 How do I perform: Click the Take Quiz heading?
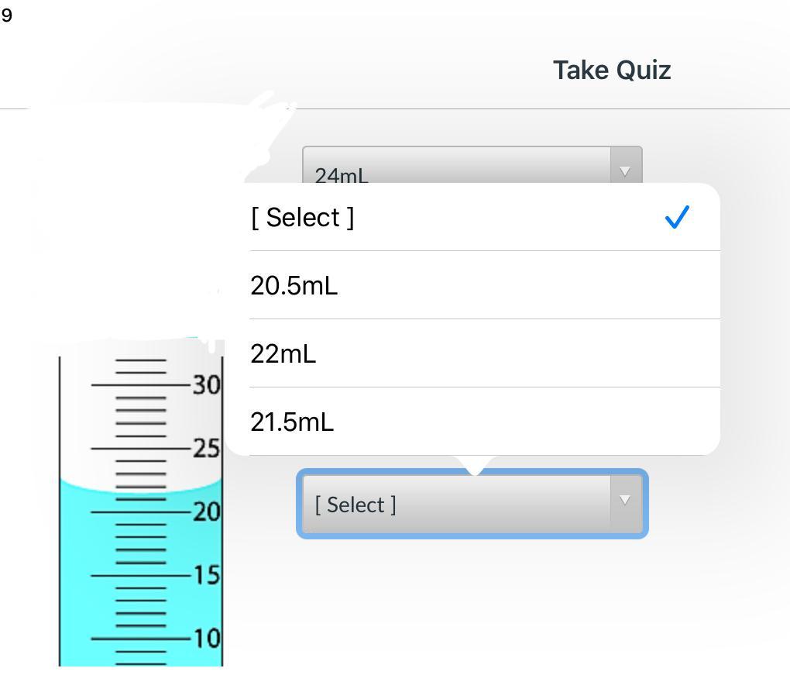611,70
